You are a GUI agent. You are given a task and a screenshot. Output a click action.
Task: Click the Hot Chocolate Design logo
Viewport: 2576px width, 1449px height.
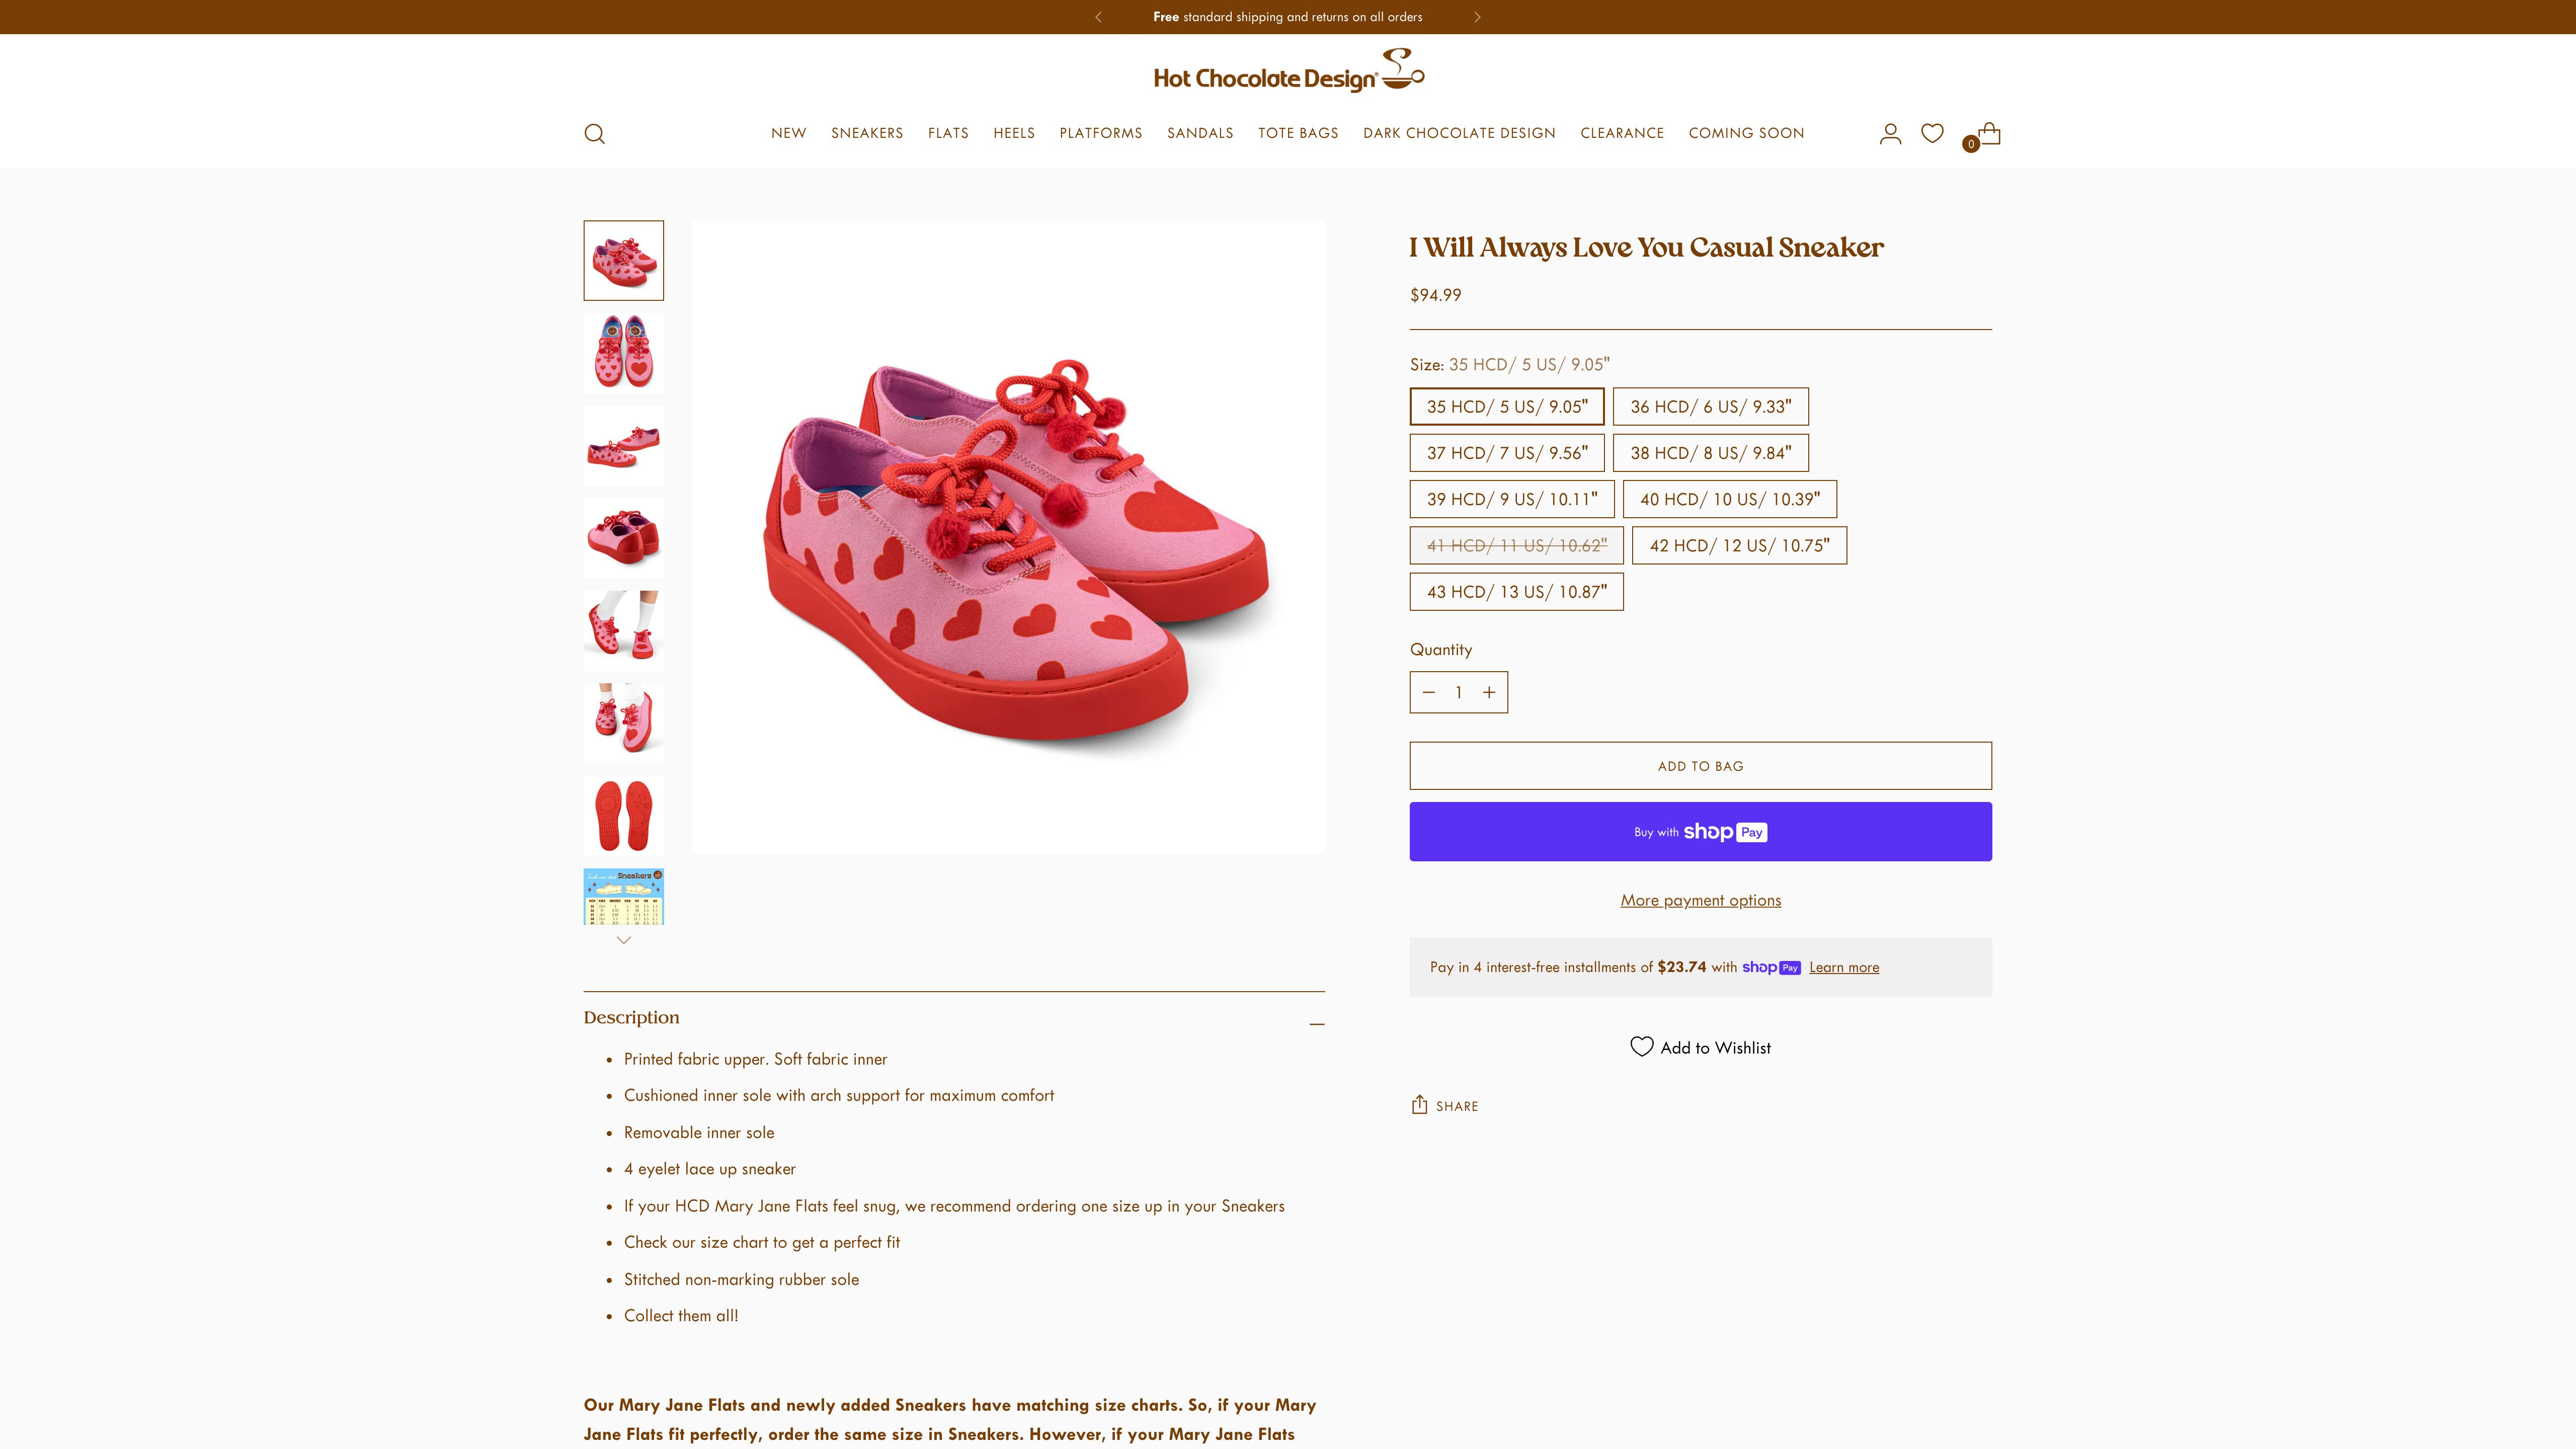pyautogui.click(x=1288, y=69)
